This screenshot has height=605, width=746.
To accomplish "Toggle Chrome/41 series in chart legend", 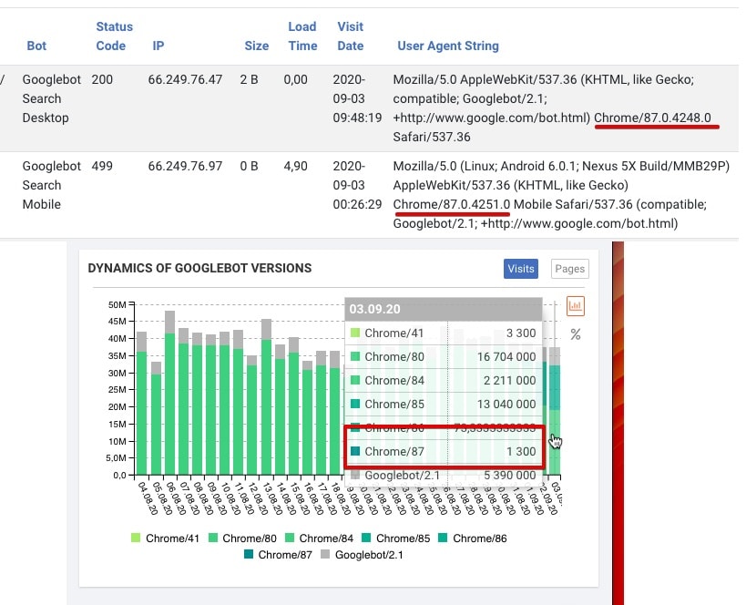I will coord(165,538).
